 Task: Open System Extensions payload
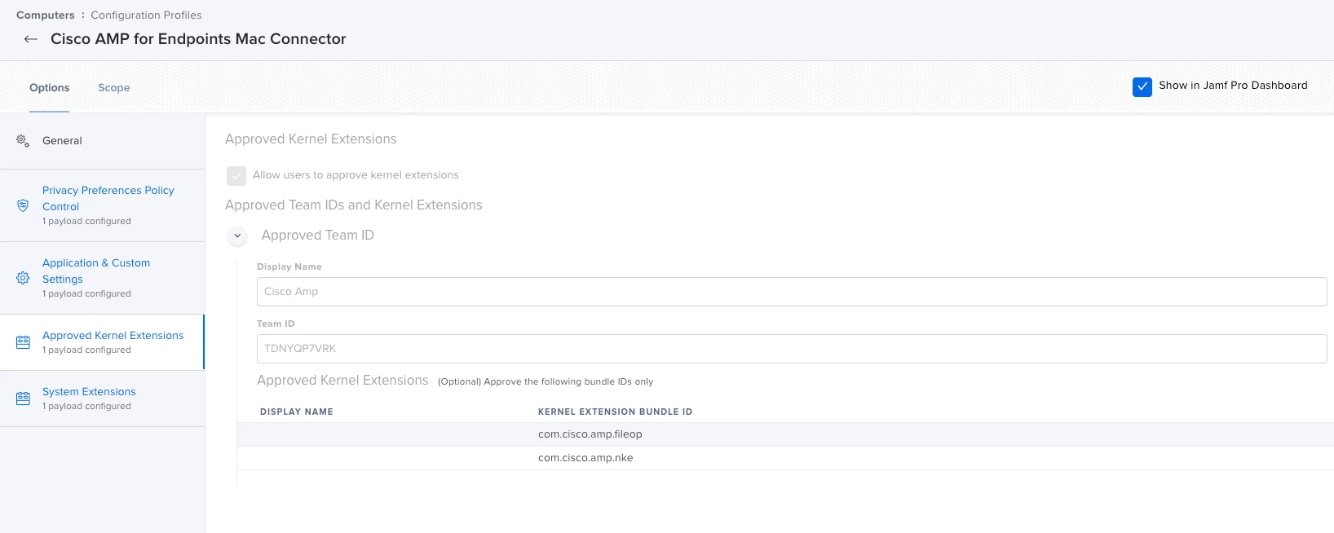tap(102, 399)
